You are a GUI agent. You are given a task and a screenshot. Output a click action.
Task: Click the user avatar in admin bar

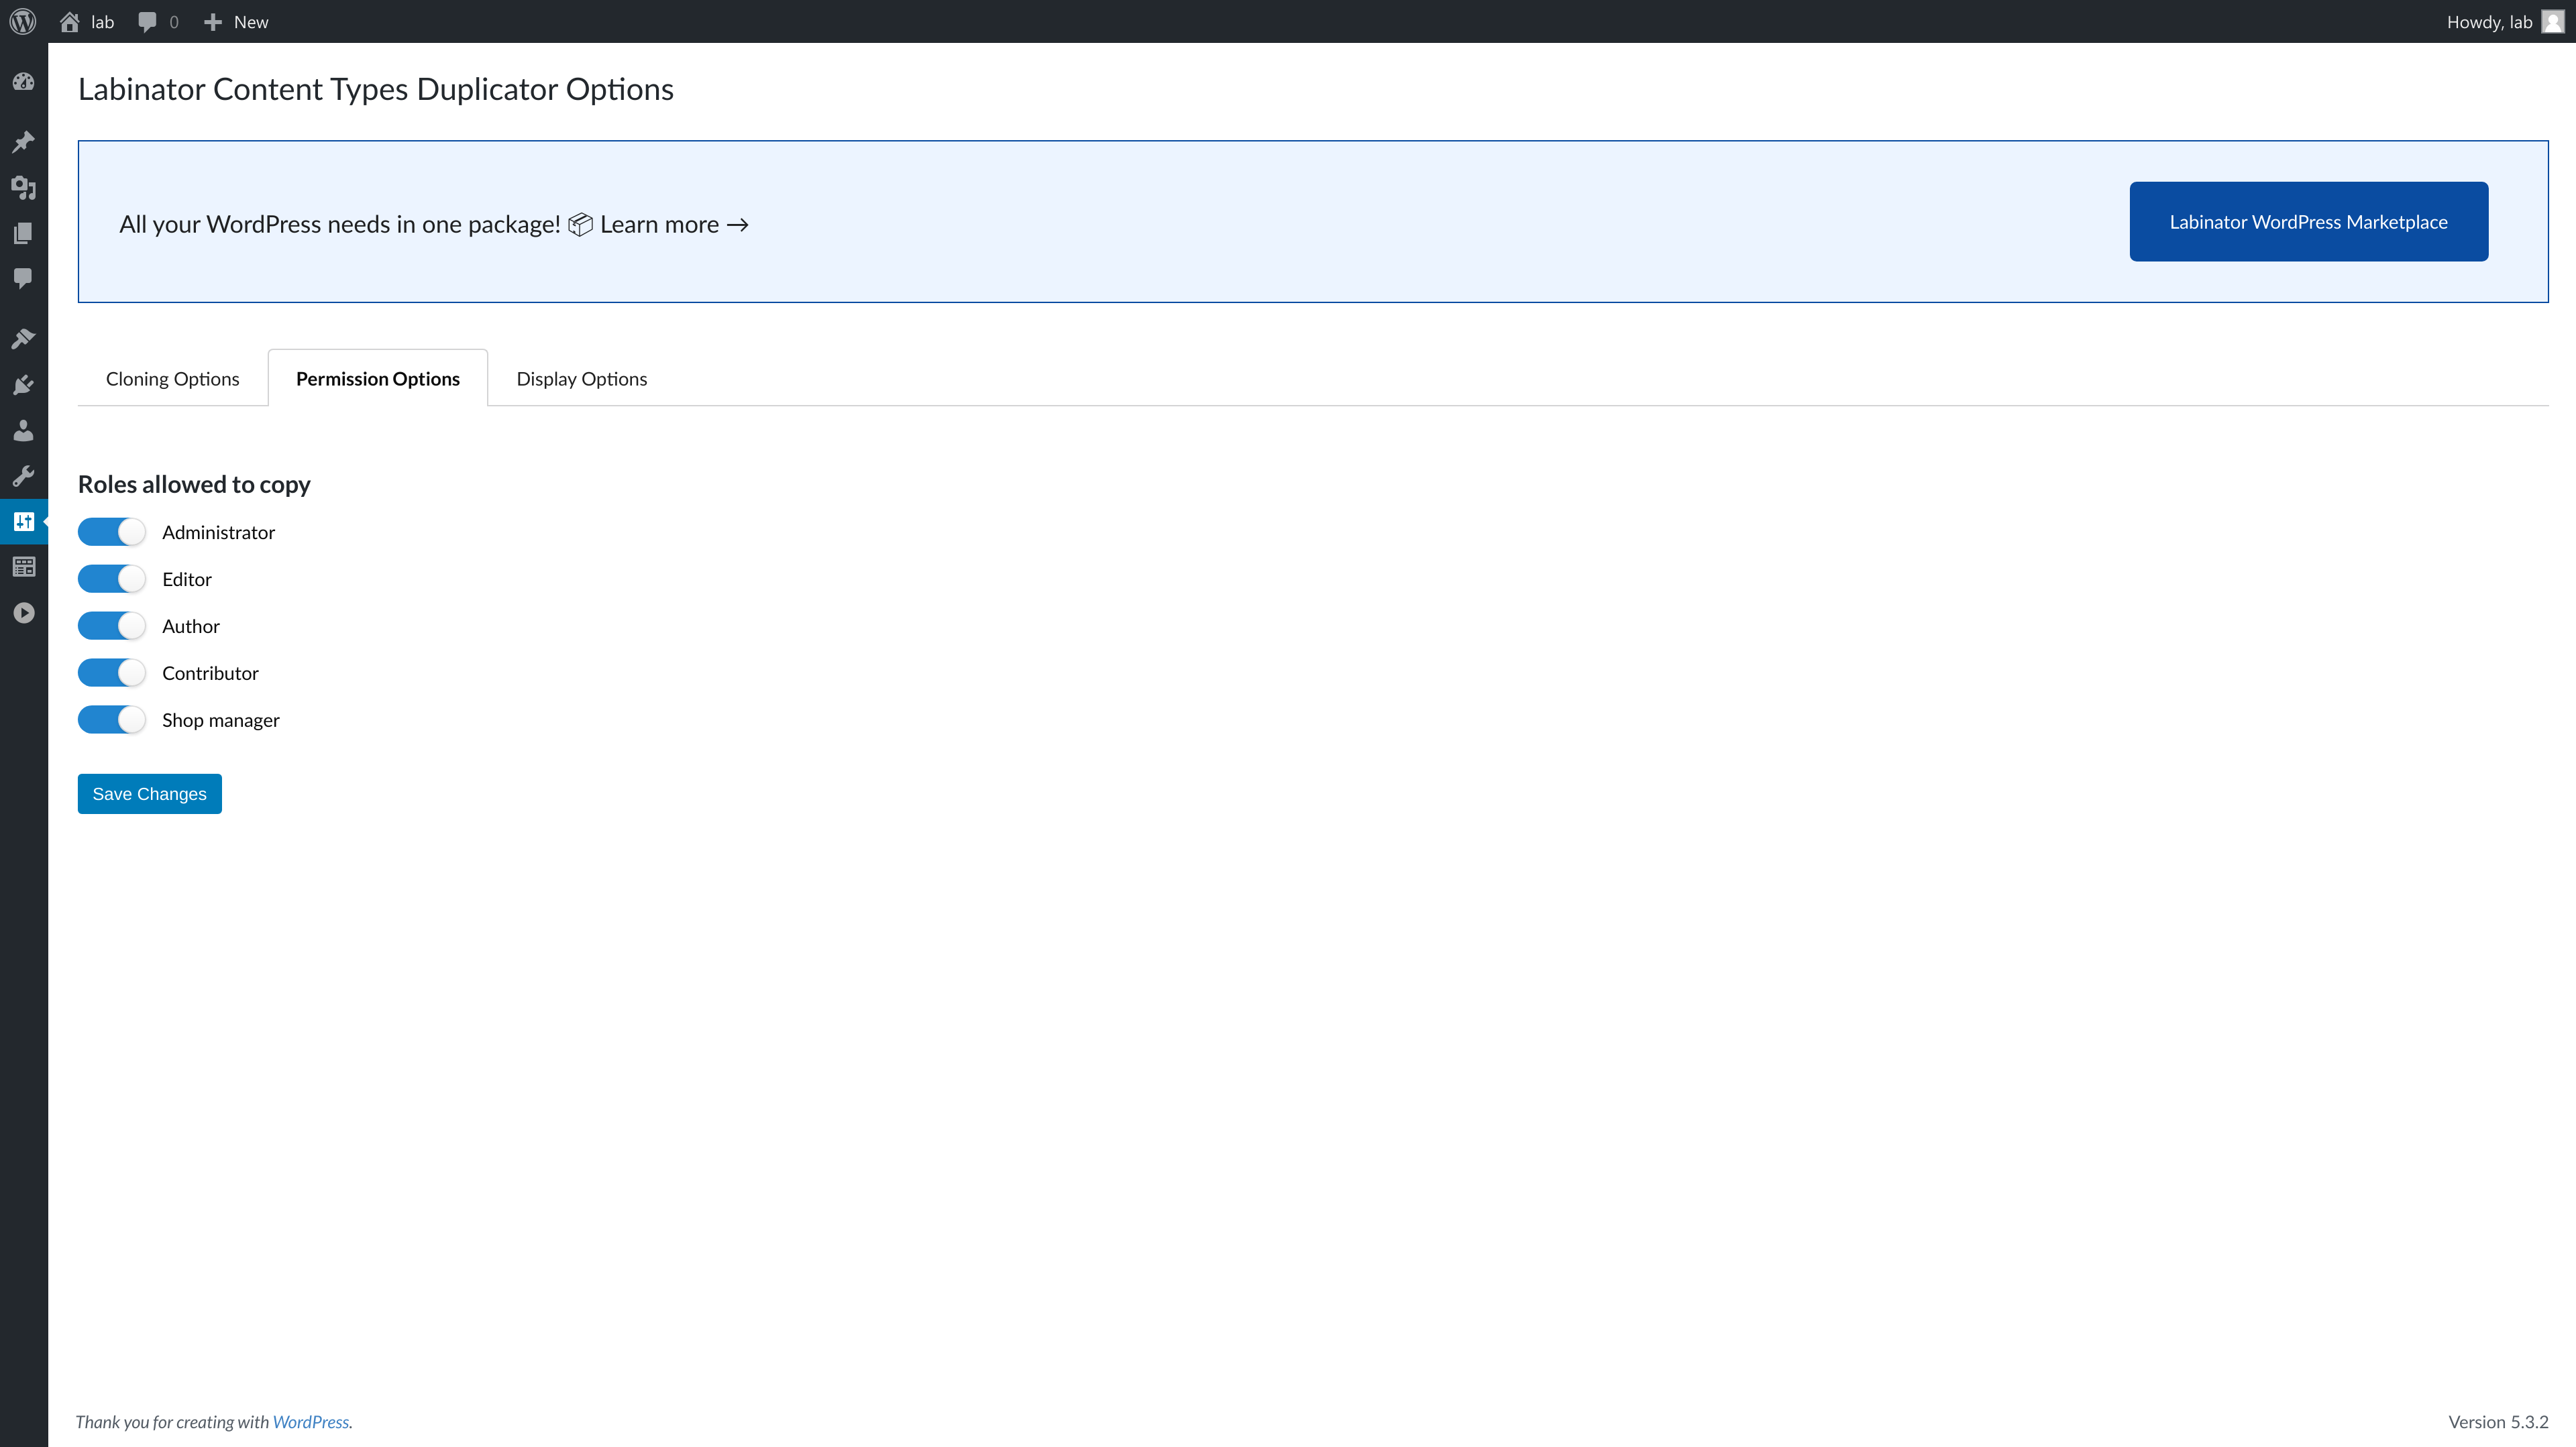(2553, 22)
